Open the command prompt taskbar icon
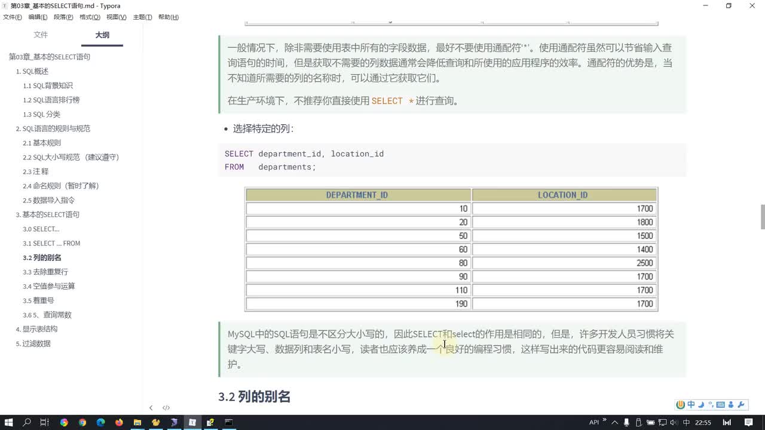The height and width of the screenshot is (430, 765). coord(228,422)
